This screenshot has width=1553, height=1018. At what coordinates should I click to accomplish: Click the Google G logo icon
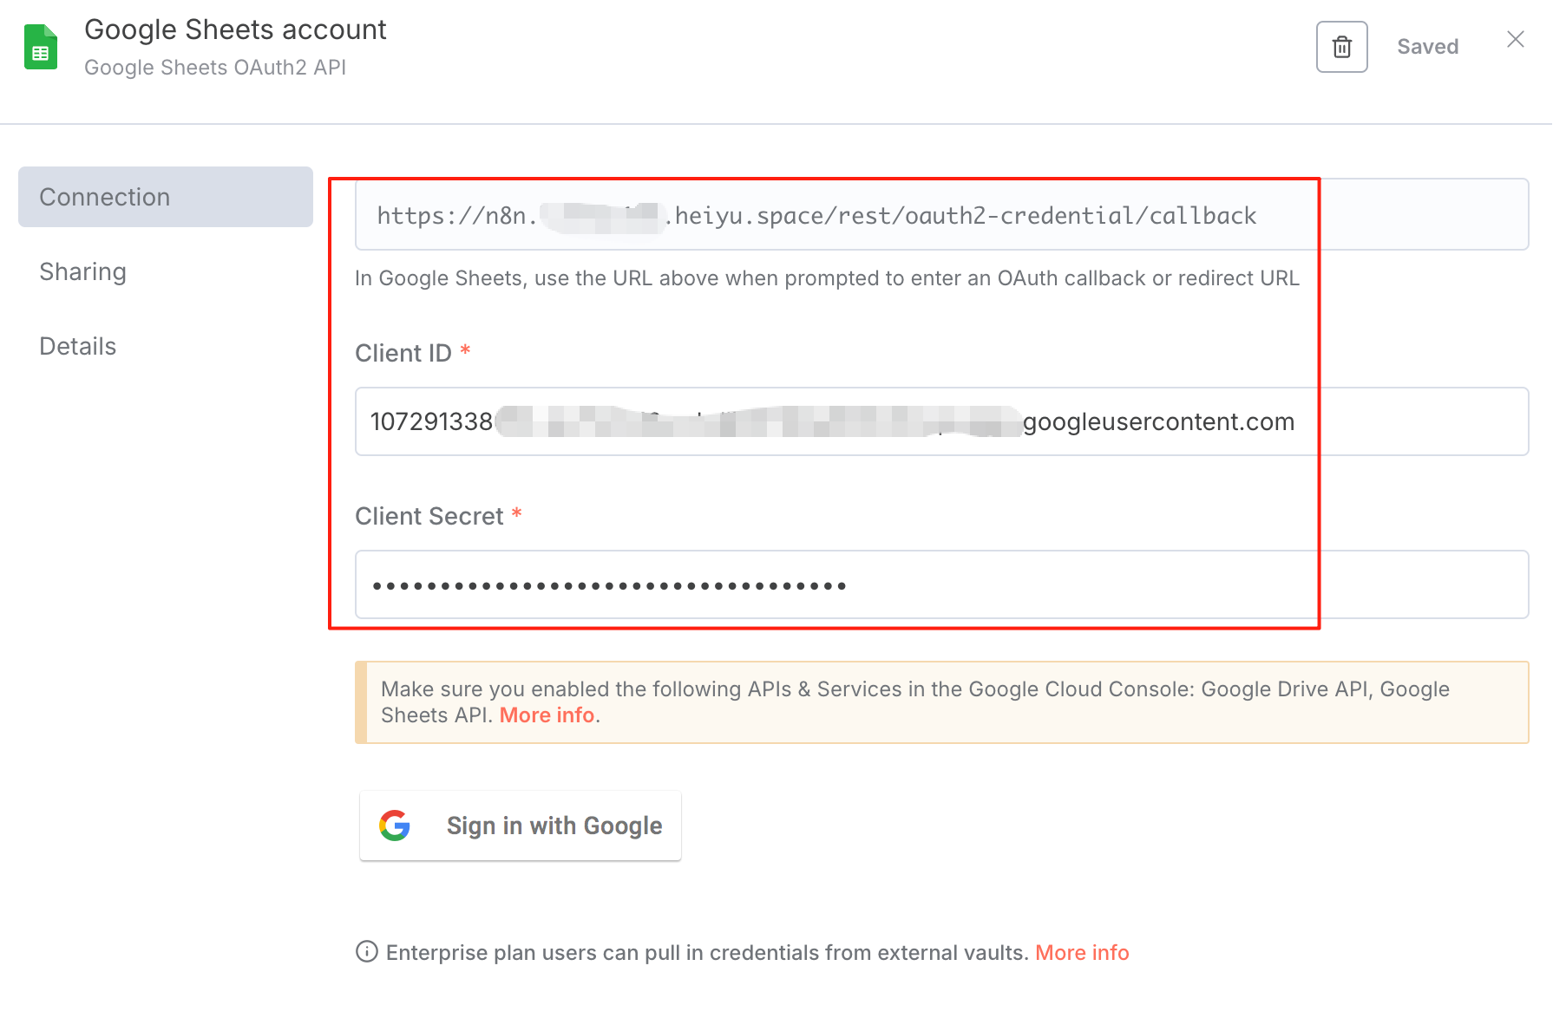(395, 825)
